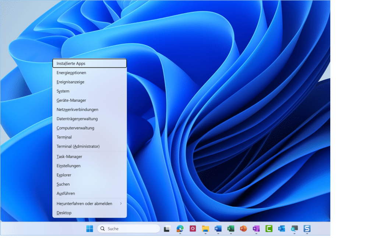Click the Windows Start button
This screenshot has height=238, width=377.
coord(90,229)
